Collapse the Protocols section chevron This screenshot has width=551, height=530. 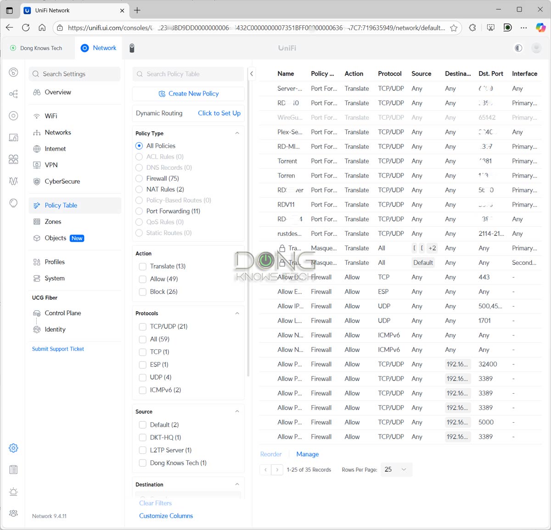coord(237,313)
